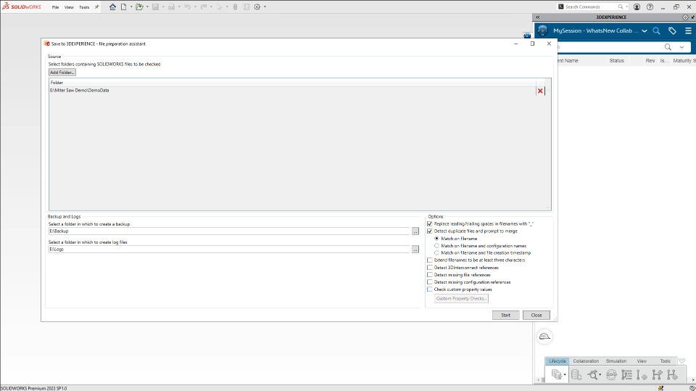This screenshot has height=391, width=696.
Task: Open the Options gear dropdown arrow
Action: click(265, 7)
